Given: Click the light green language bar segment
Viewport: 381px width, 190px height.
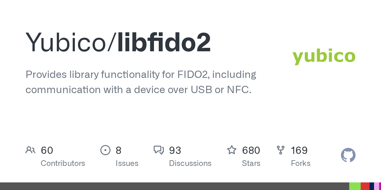Looking at the screenshot, I should pos(355,186).
